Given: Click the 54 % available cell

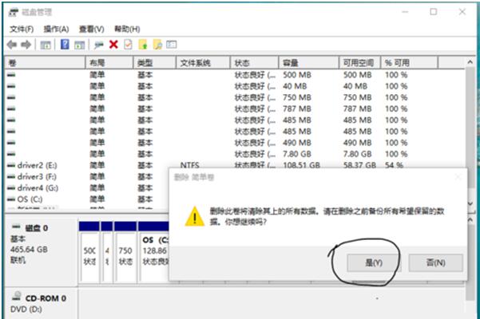Looking at the screenshot, I should click(x=394, y=165).
